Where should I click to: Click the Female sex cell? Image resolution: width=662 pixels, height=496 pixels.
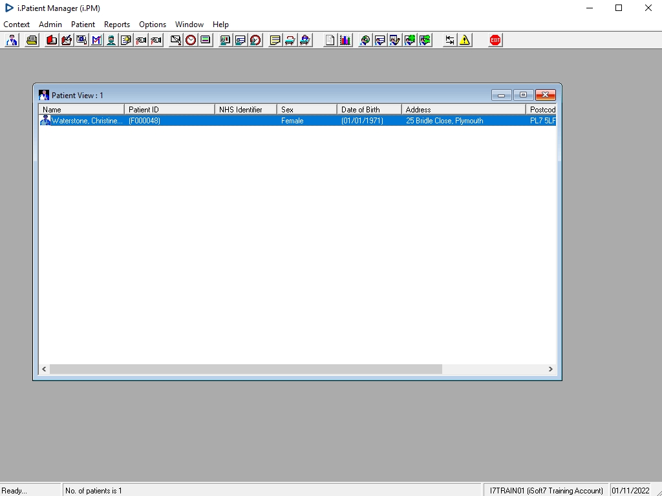(292, 121)
